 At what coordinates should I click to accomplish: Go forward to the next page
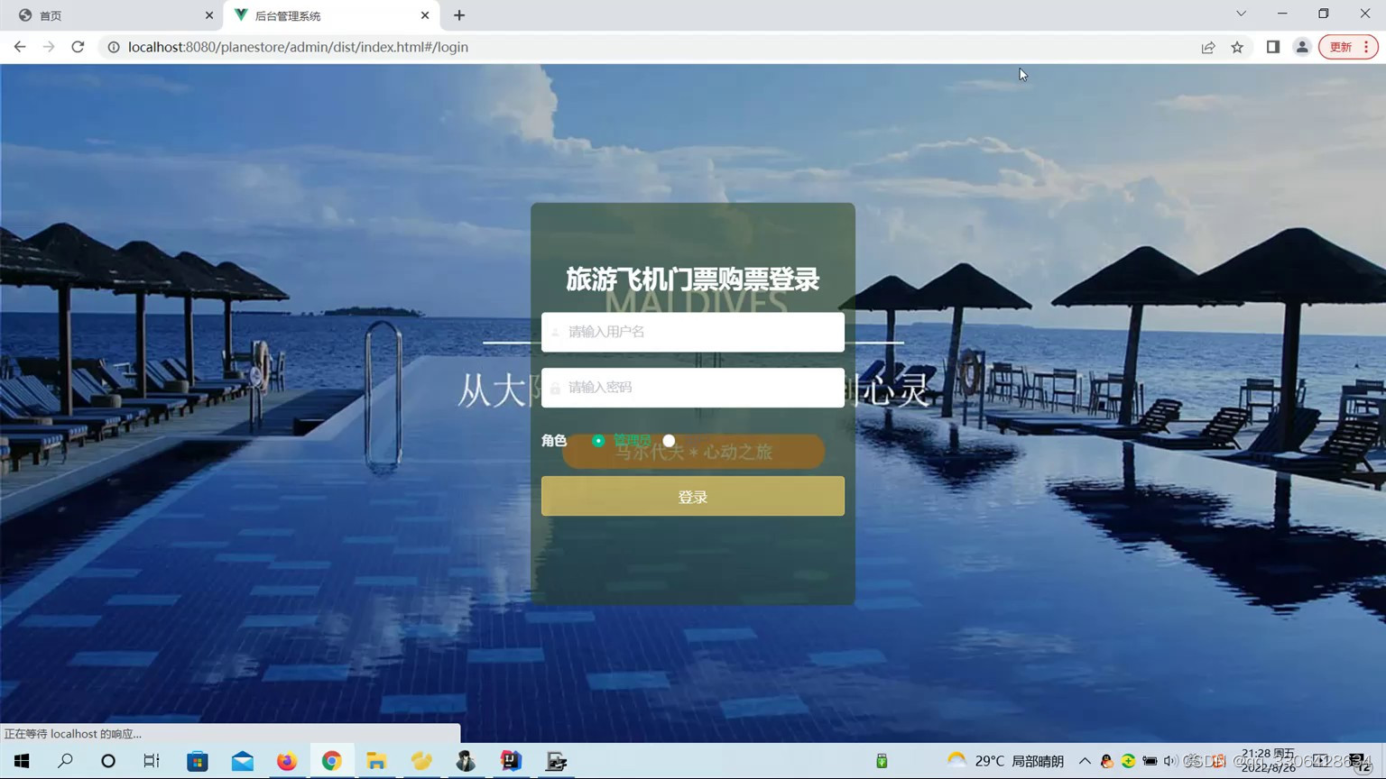49,47
